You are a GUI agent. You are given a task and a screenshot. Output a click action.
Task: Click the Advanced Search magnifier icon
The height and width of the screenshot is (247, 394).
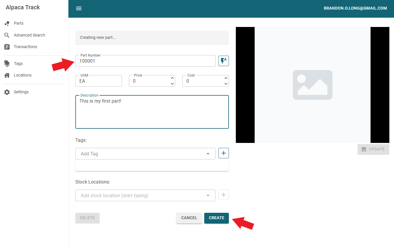coord(7,35)
